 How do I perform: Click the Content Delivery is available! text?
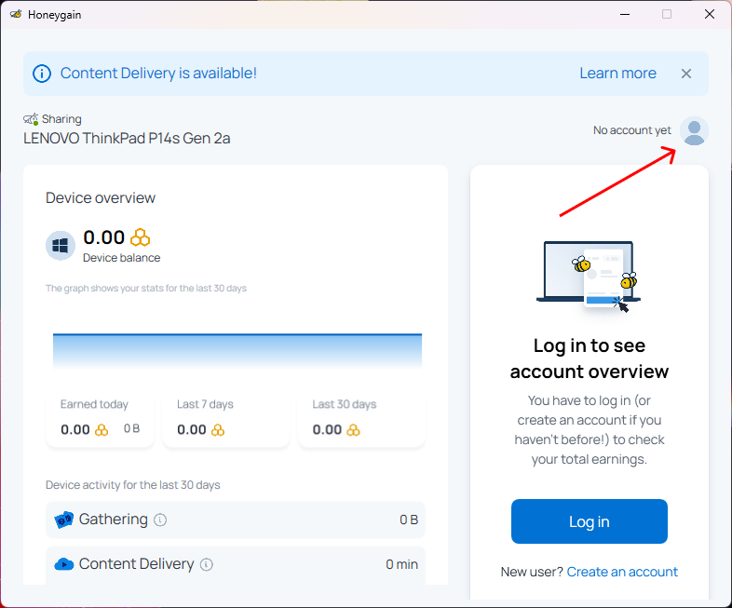click(158, 74)
